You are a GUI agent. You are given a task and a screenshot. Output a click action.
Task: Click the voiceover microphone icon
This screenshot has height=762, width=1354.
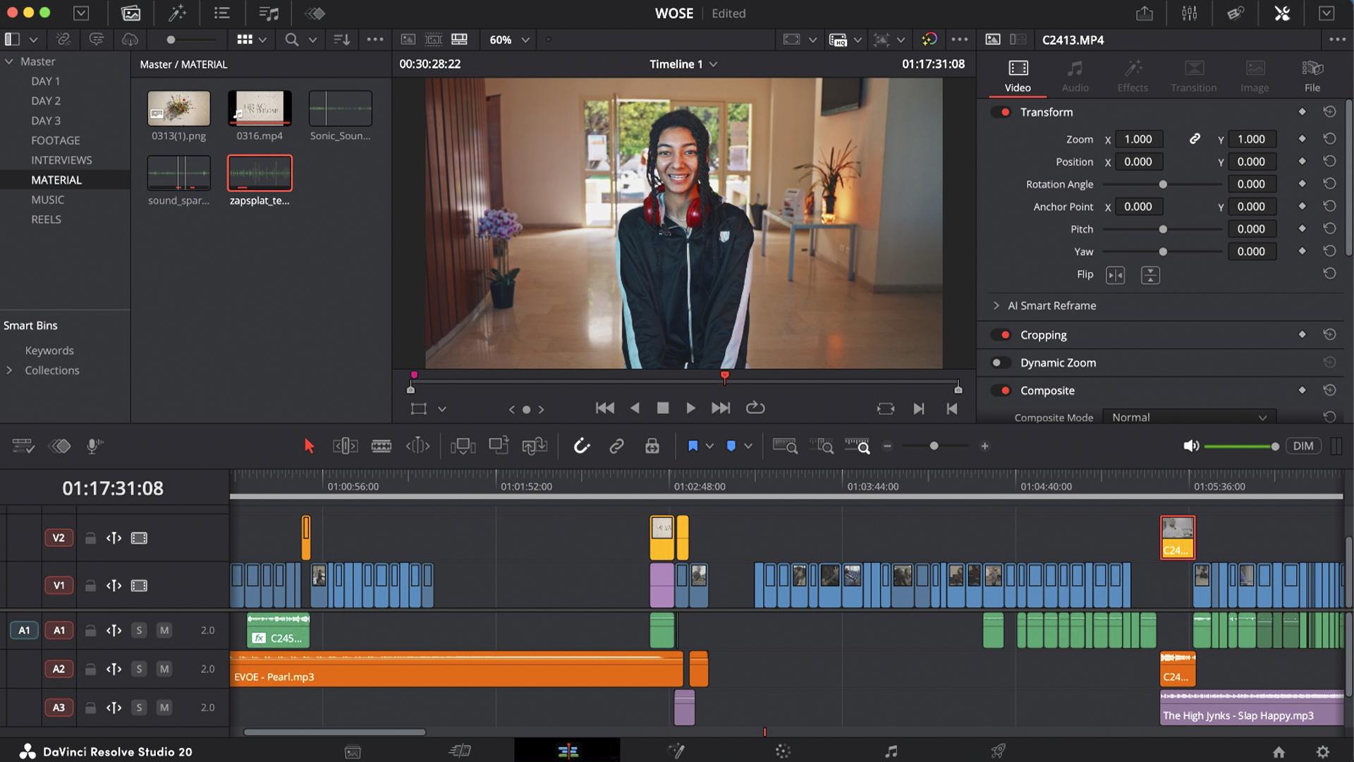[94, 446]
